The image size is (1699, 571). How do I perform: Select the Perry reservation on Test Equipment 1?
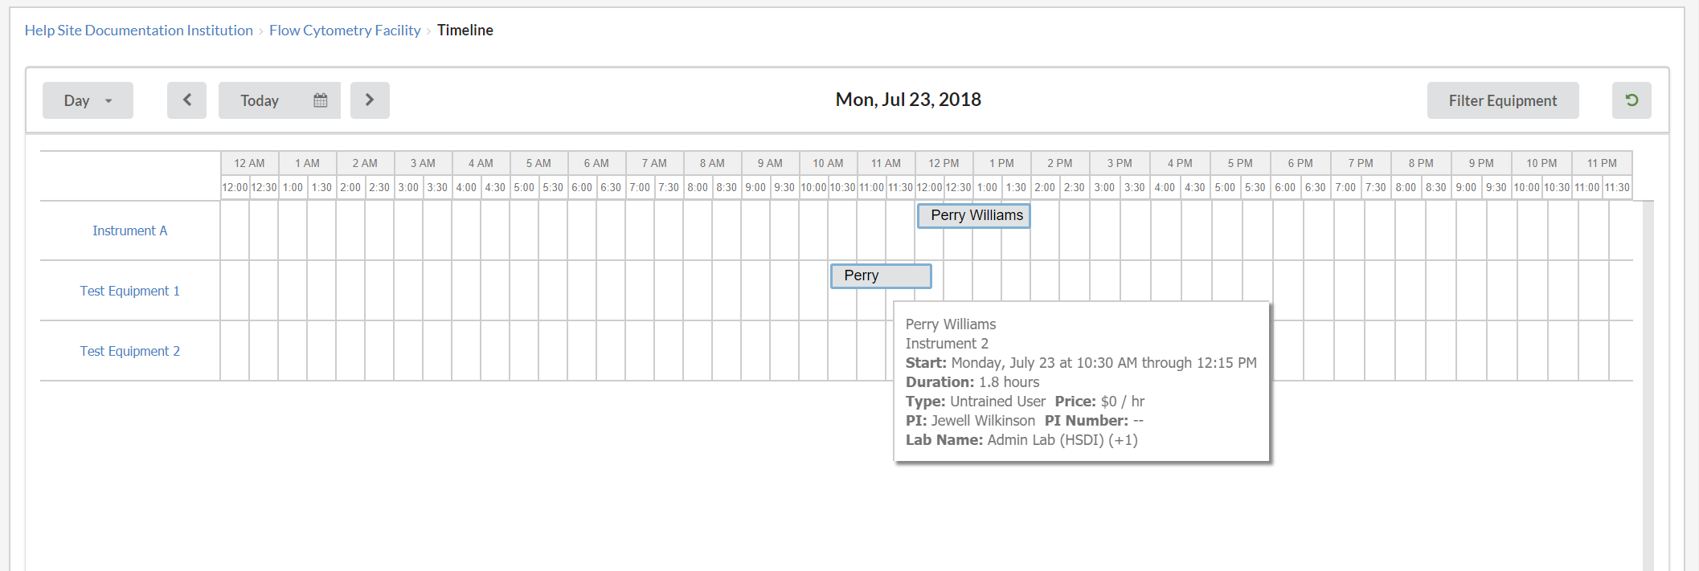tap(880, 275)
